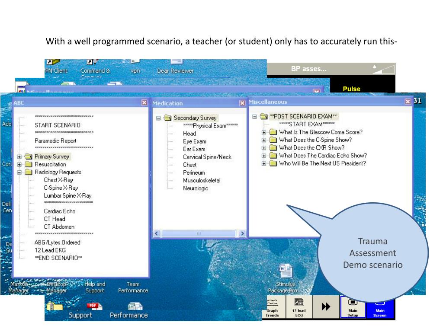Open the Stimulus Package Pro document icon
Screen dimensions: 443x332
click(286, 271)
